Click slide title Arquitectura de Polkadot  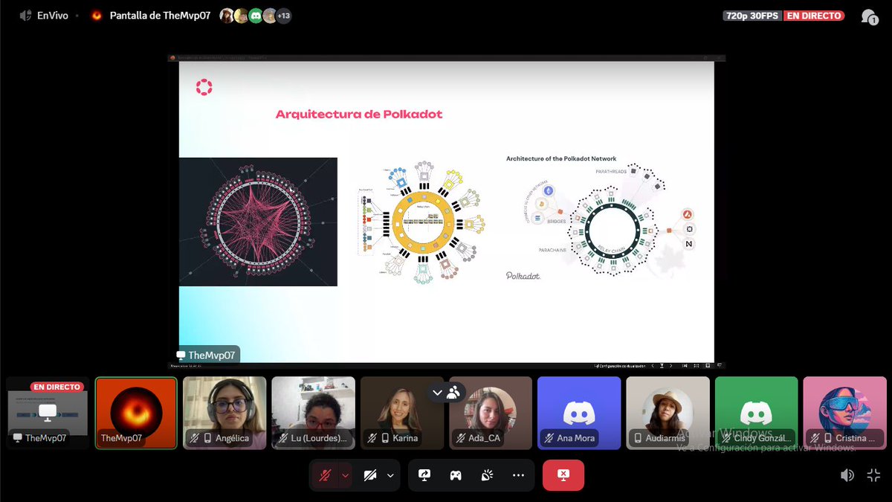coord(359,115)
